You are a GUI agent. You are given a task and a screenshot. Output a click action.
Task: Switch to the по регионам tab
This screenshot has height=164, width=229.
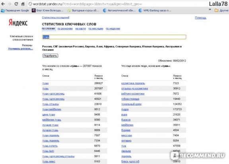pos(65,29)
